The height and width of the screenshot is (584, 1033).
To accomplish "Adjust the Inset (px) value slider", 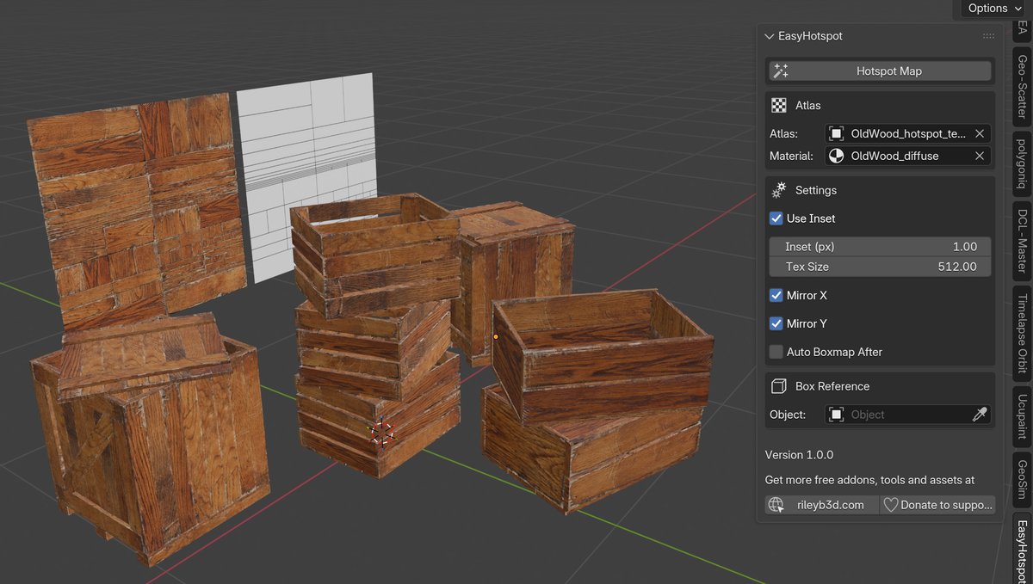I will coord(880,247).
